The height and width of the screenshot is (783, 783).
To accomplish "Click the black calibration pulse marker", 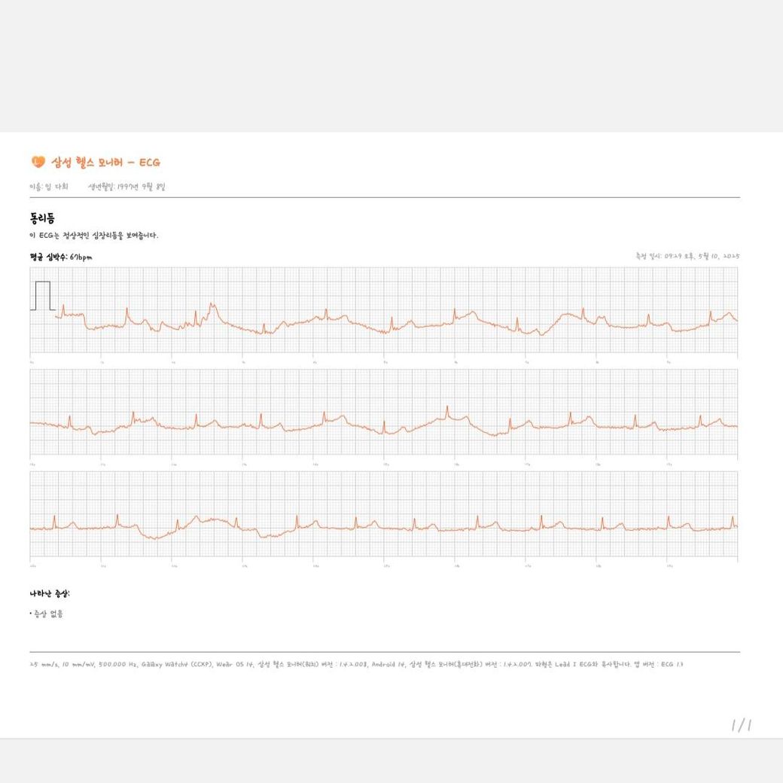I will coord(42,296).
